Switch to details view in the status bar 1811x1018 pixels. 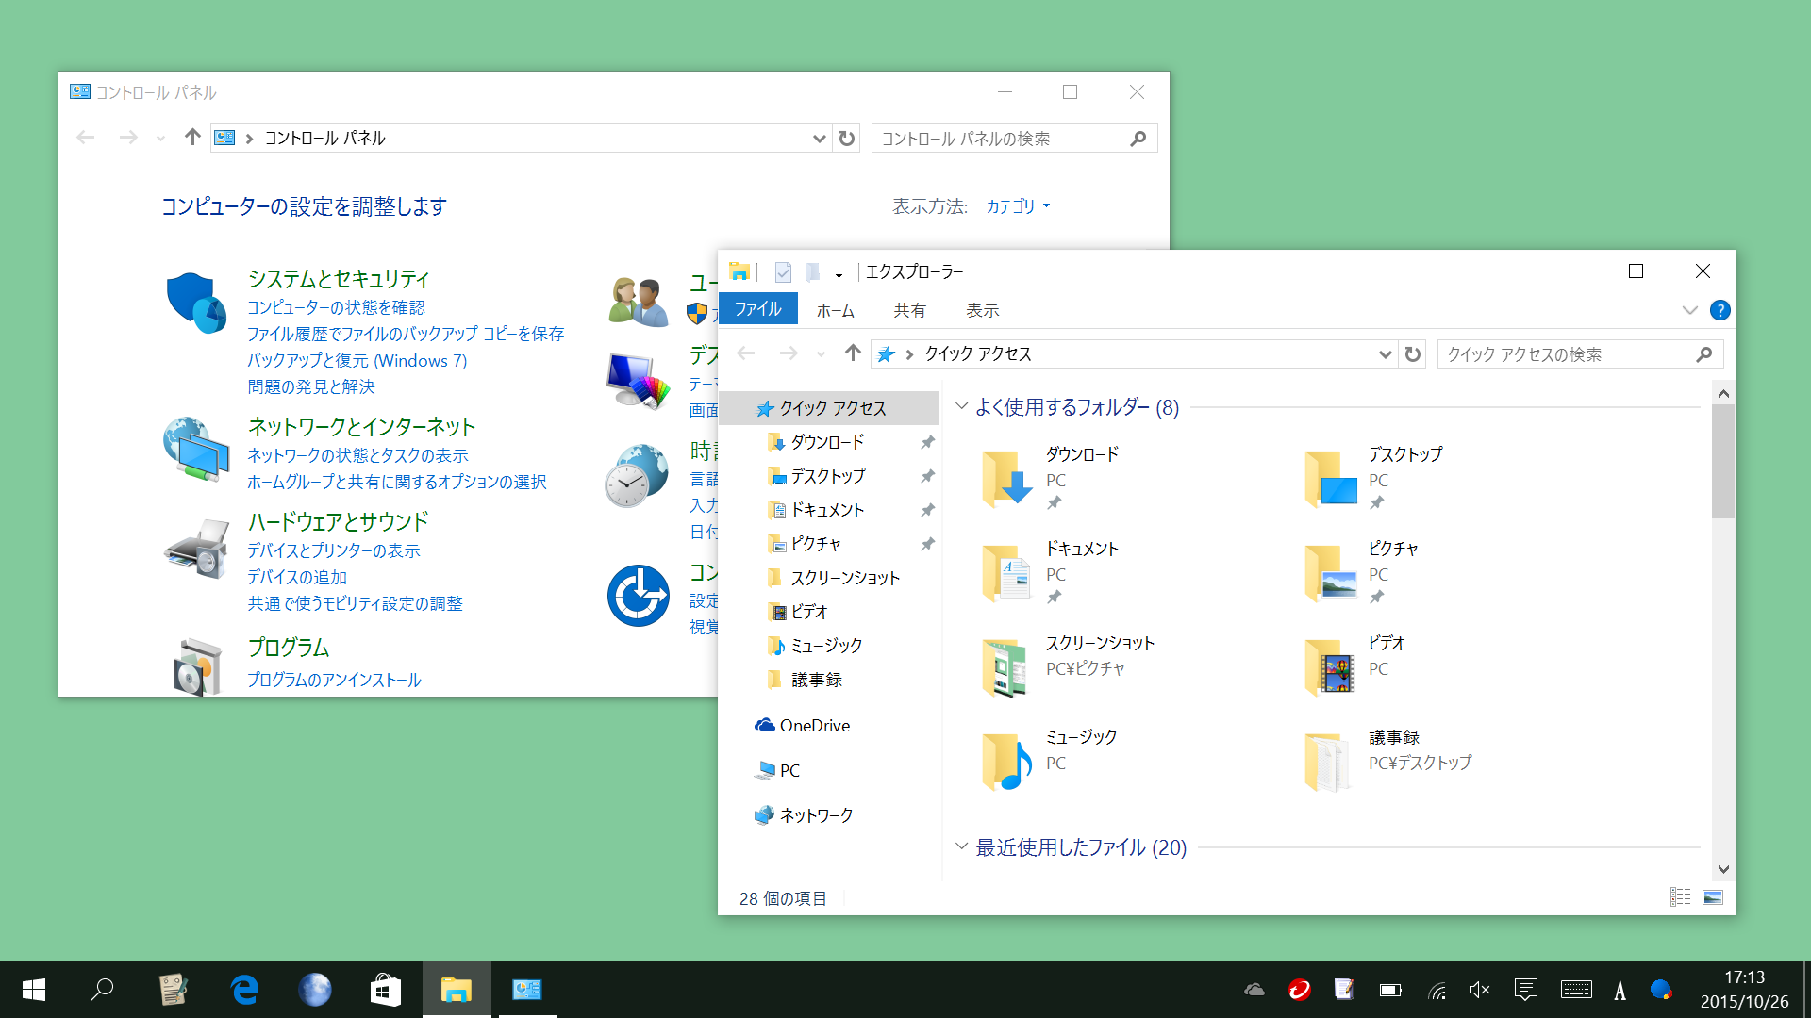click(x=1680, y=897)
